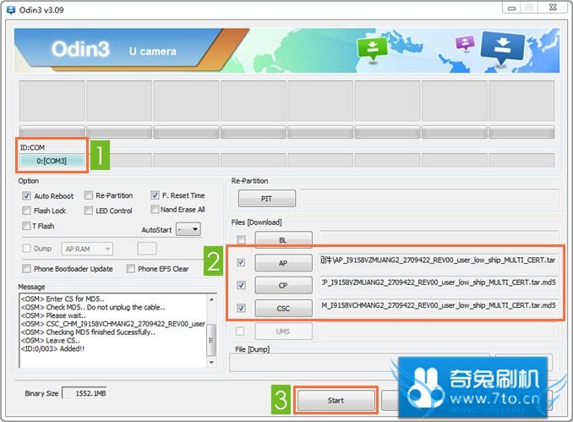573x422 pixels.
Task: Click the '<ID:0/003> Added!!' log line
Action: [52, 348]
